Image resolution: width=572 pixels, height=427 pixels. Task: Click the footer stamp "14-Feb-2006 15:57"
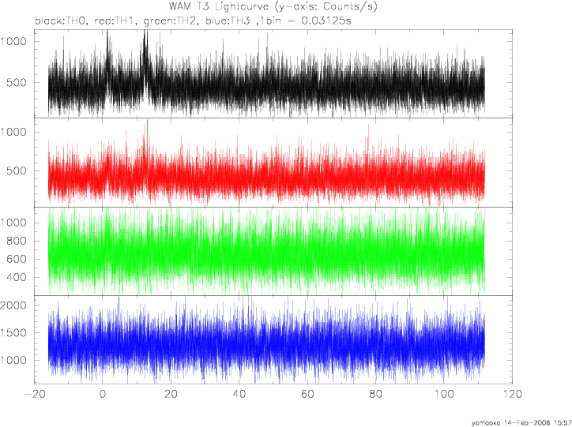[538, 423]
